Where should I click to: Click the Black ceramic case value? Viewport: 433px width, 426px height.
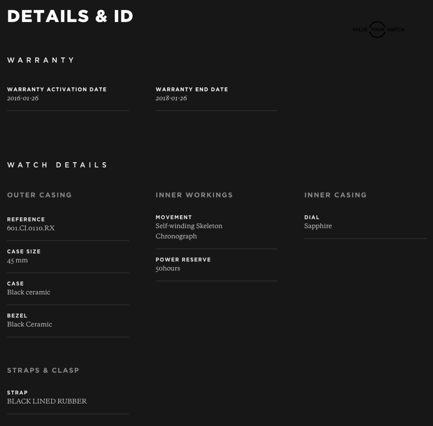pos(29,292)
